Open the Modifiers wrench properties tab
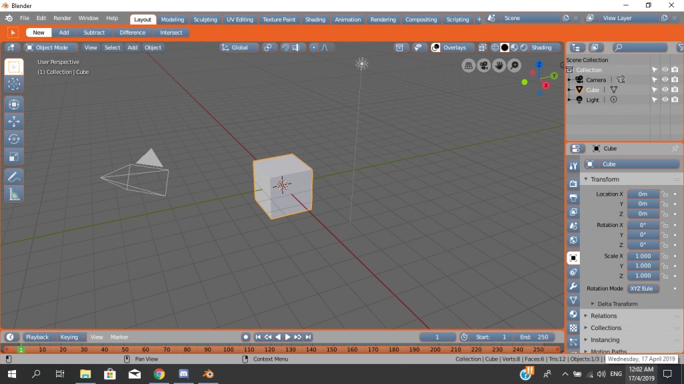The width and height of the screenshot is (684, 384). (573, 286)
